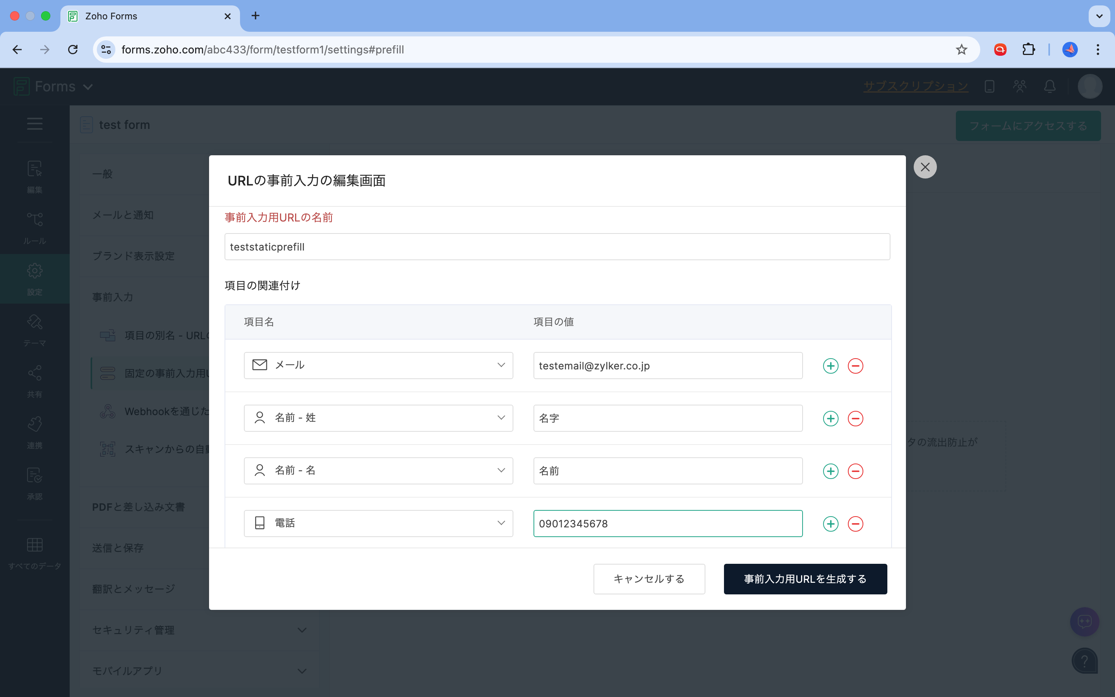Click the green plus icon in email row
The width and height of the screenshot is (1115, 697).
(x=830, y=366)
